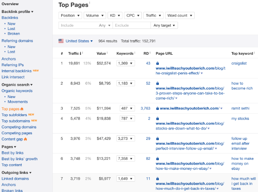Screen dimensions: 258x192
Task: Open the Traffic filter dropdown
Action: [x=153, y=16]
